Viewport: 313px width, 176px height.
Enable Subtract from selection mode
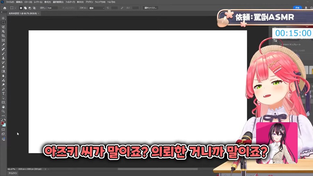pos(30,8)
